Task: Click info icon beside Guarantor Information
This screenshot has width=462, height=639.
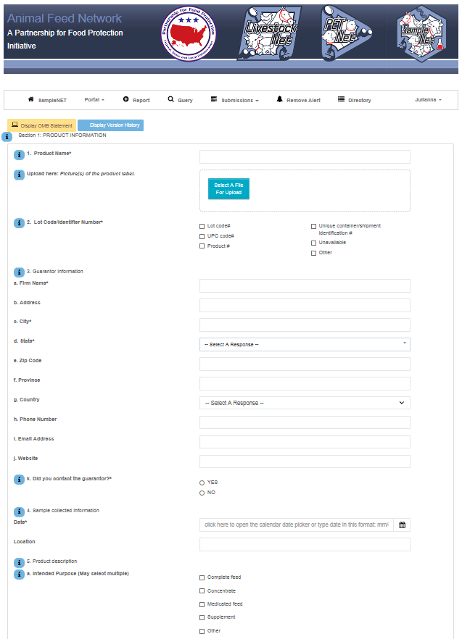Action: [19, 272]
